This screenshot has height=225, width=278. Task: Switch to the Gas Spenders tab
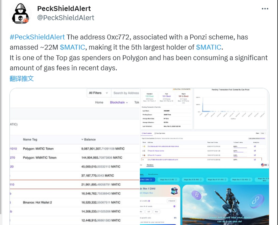pyautogui.click(x=160, y=134)
